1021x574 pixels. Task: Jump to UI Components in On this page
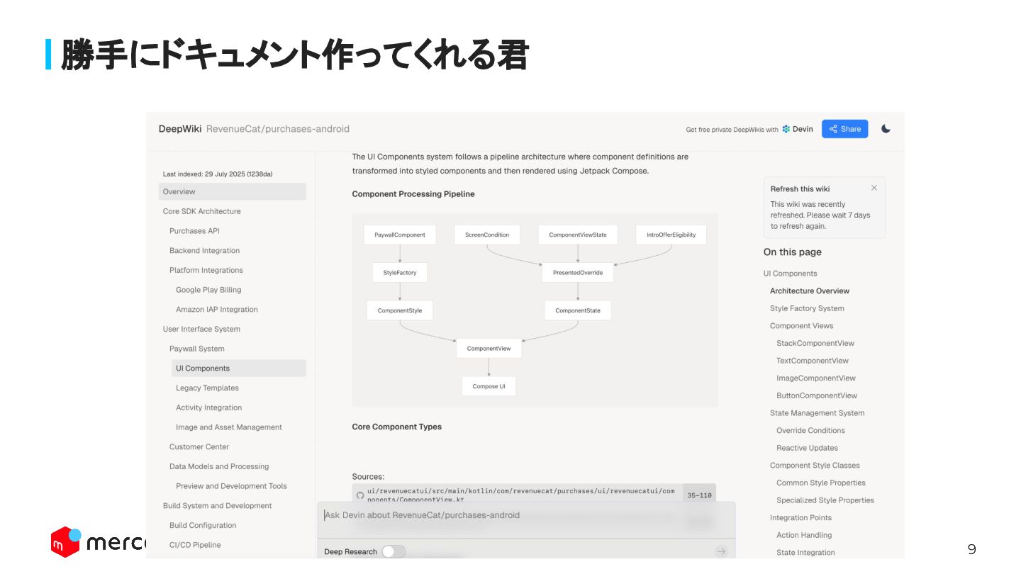point(790,274)
